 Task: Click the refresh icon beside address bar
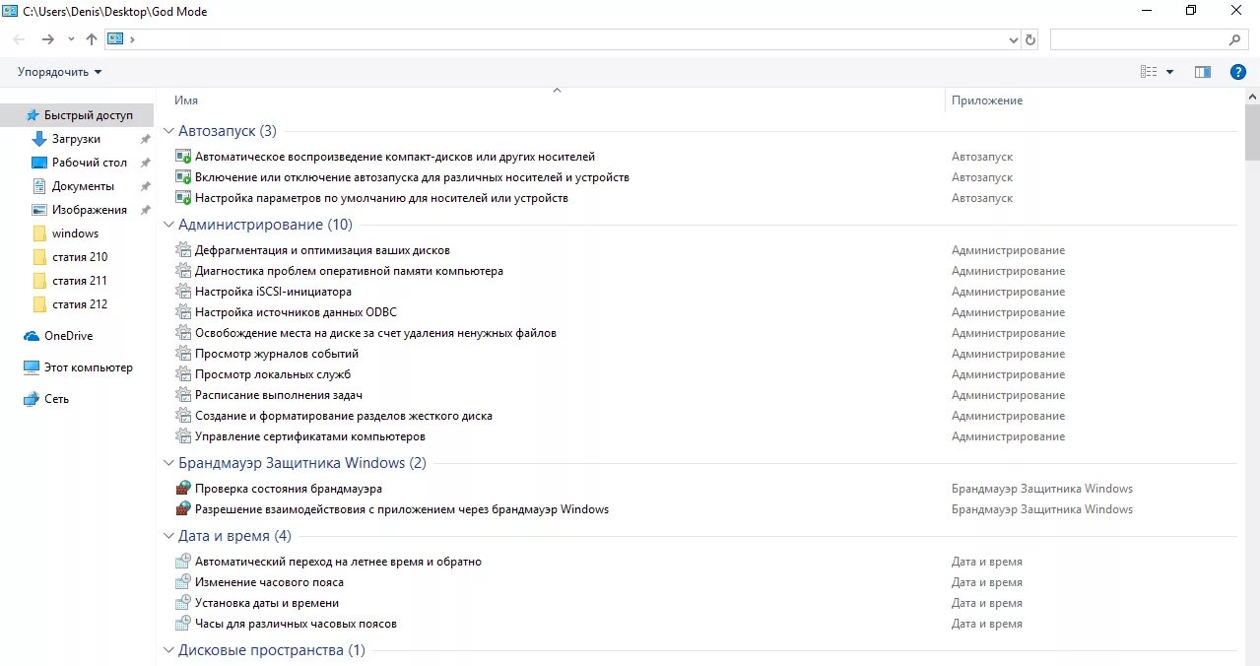click(1030, 39)
